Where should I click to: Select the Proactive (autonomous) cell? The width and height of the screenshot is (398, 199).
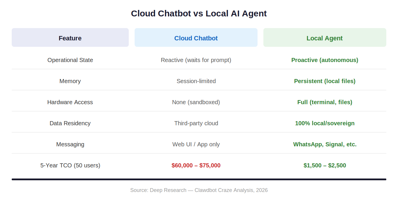pos(325,60)
